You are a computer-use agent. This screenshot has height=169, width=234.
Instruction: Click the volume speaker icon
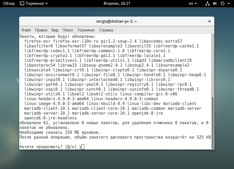tap(215, 3)
